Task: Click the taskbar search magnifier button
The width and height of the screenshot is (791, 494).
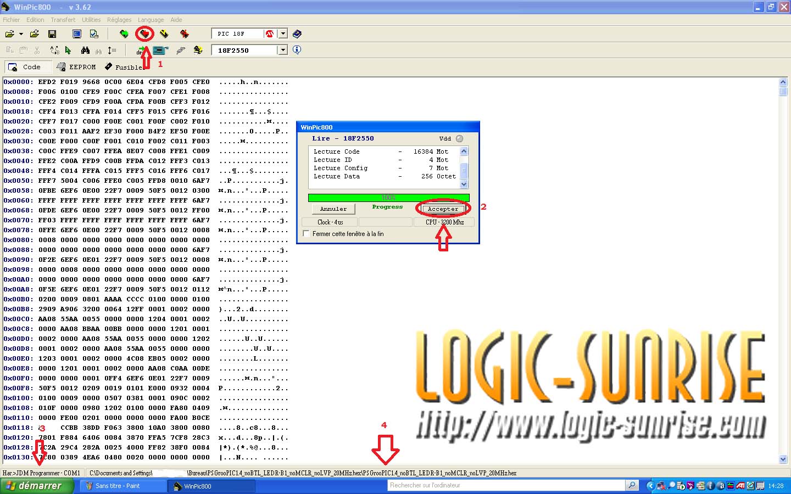Action: [632, 485]
